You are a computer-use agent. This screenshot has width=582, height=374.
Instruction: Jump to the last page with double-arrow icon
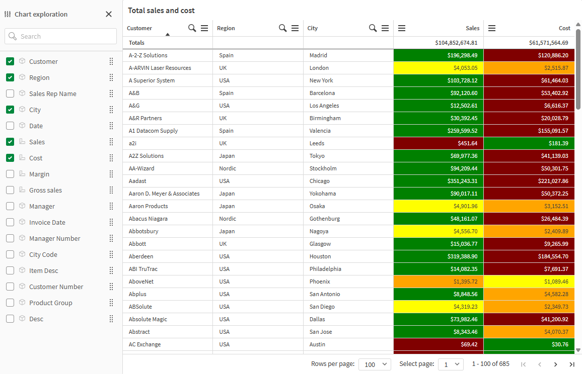click(571, 363)
